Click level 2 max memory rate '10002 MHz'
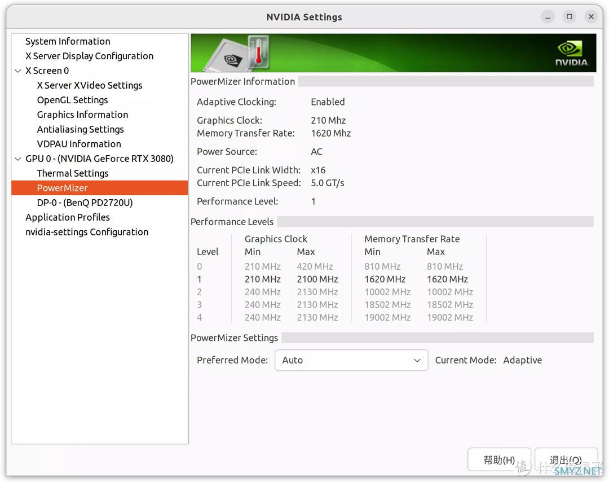The image size is (609, 482). 450,292
